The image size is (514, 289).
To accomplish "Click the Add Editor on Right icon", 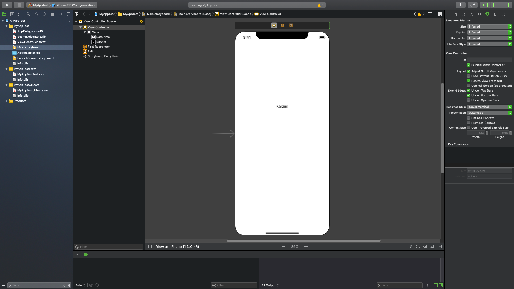I will click(x=440, y=14).
